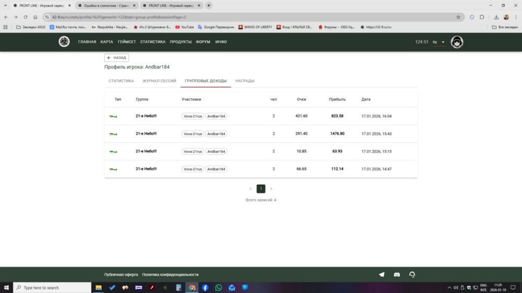Image resolution: width=522 pixels, height=293 pixels.
Task: Click the Vova-21rus chip in the 14:47 row
Action: point(193,169)
